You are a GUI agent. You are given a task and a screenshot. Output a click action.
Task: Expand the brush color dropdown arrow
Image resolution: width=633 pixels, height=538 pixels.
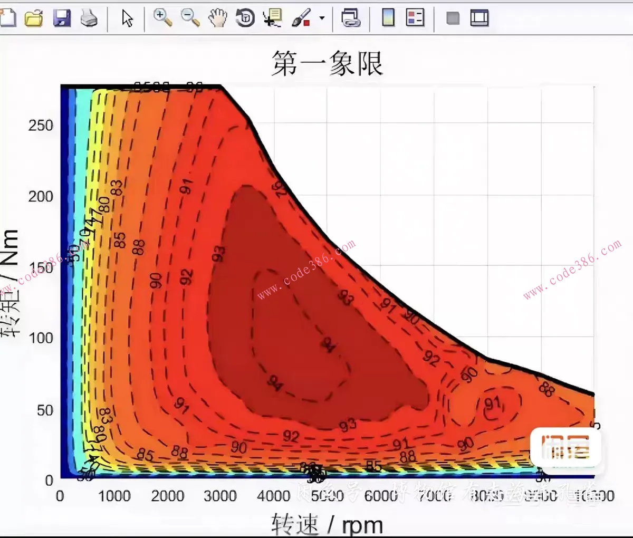coord(322,18)
